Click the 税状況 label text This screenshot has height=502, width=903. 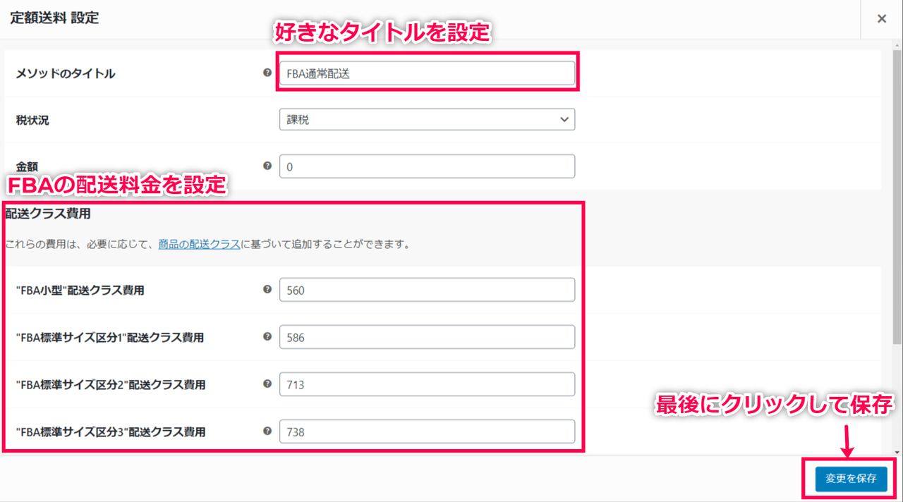point(32,121)
